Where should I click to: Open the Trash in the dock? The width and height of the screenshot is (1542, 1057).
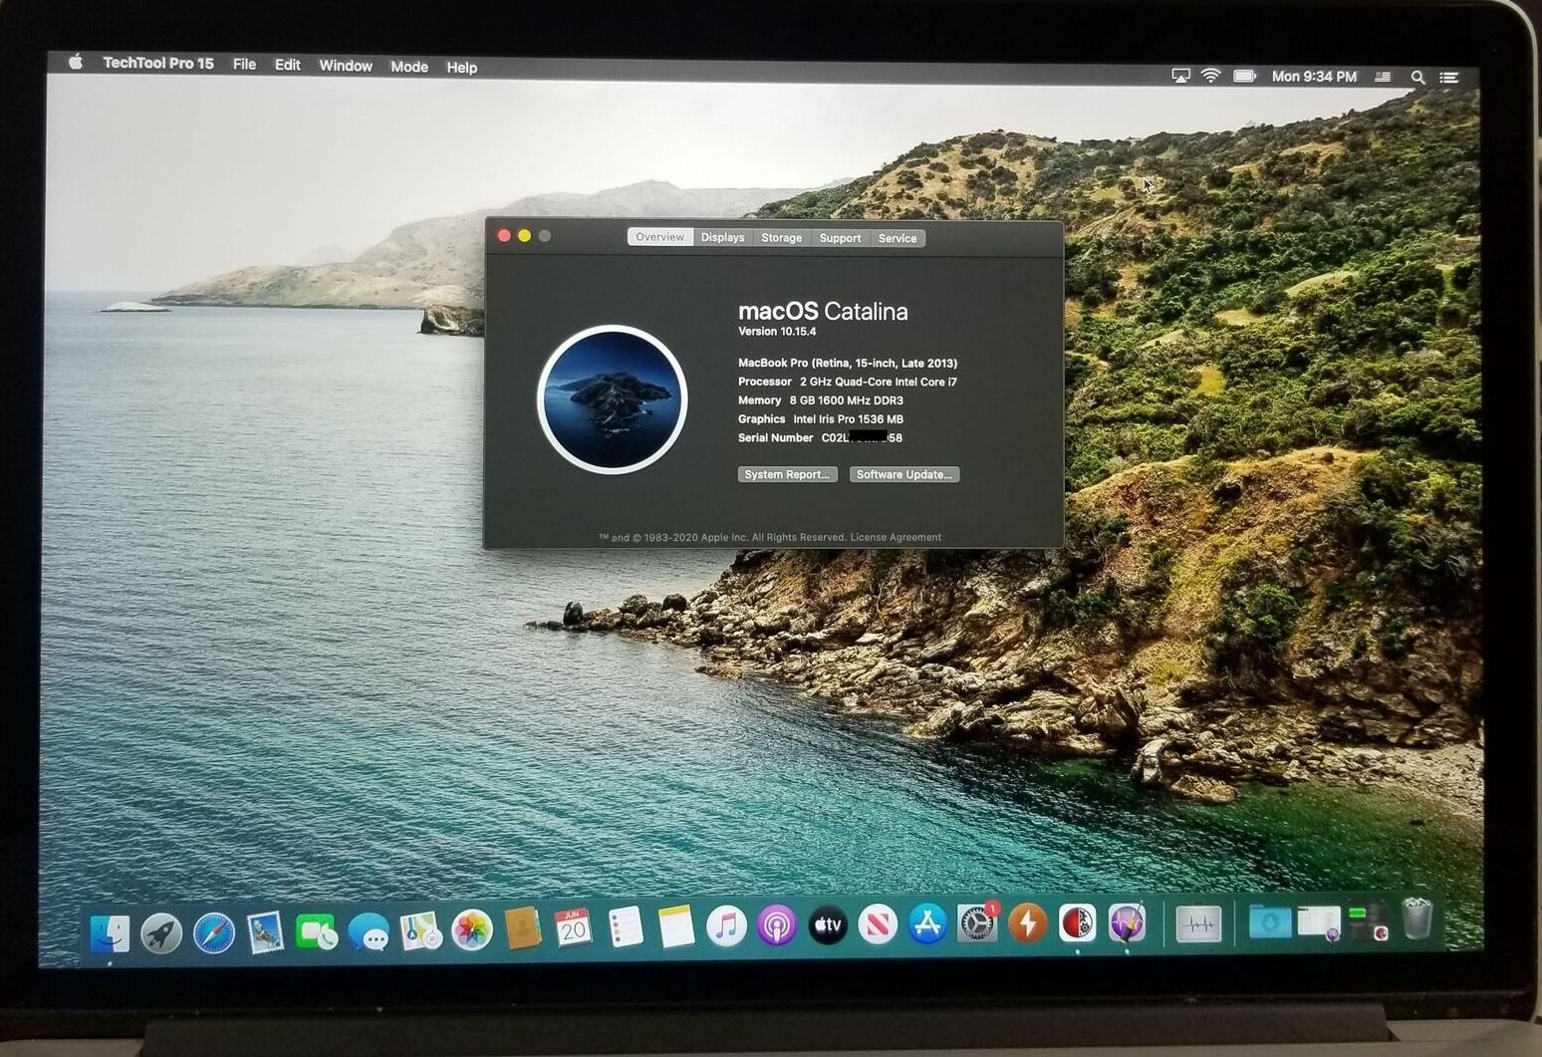pyautogui.click(x=1416, y=919)
